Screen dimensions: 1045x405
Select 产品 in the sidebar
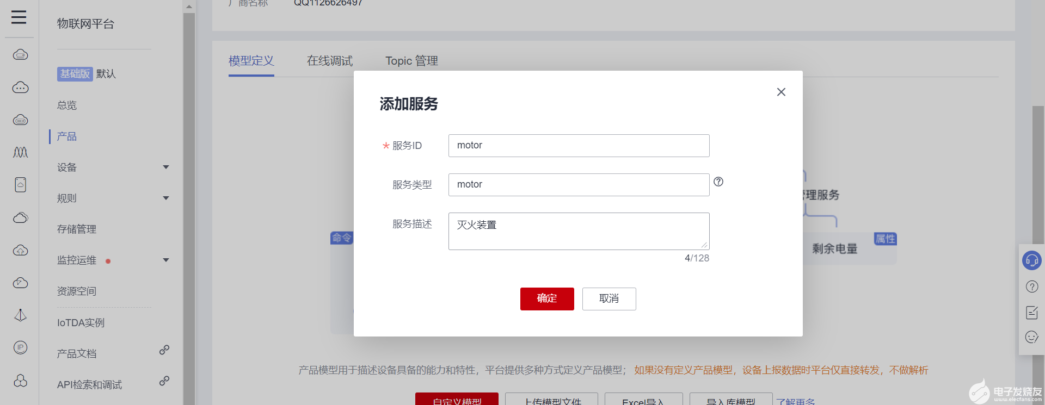(x=67, y=136)
